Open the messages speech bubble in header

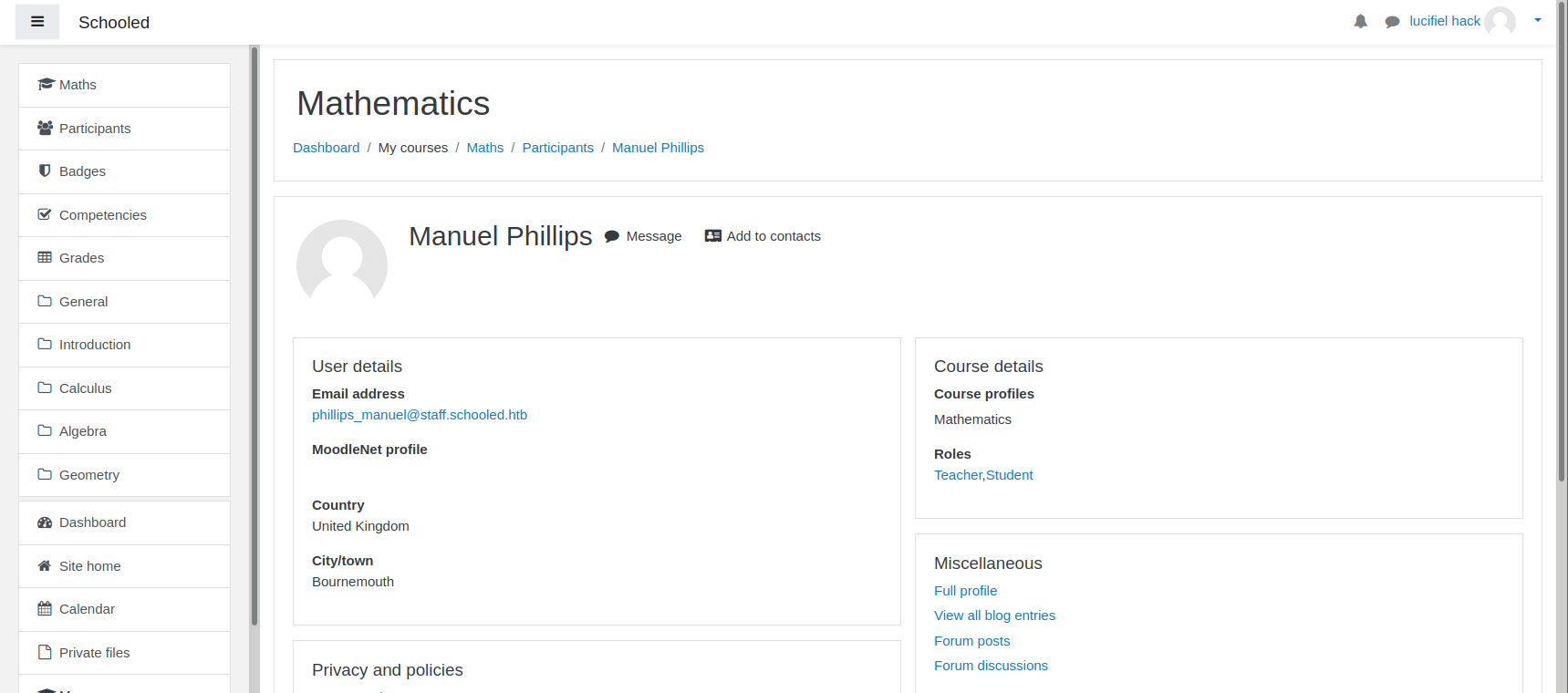pos(1392,22)
